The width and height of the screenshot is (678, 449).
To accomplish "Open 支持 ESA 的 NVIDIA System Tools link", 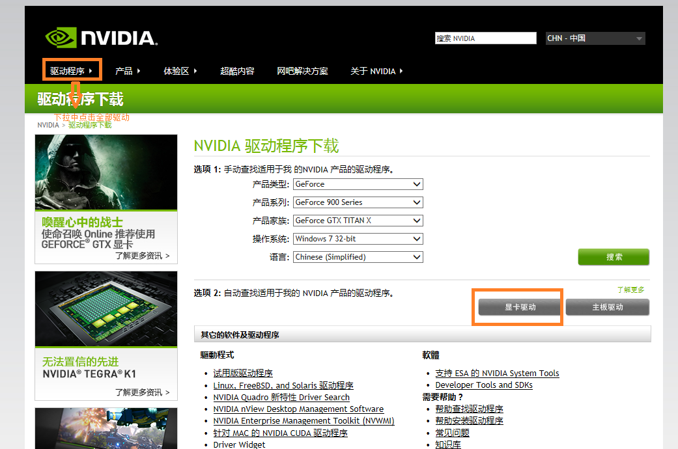I will coord(497,373).
